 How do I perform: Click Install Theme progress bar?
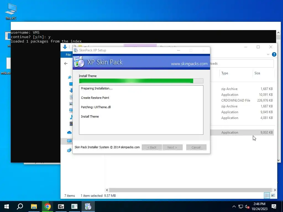tap(141, 81)
